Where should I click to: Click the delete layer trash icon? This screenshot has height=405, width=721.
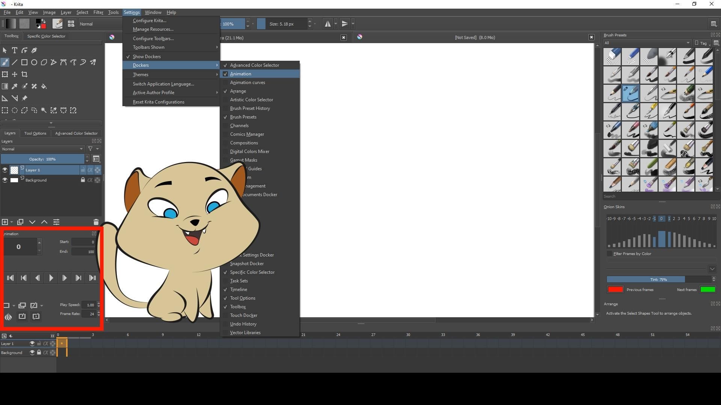click(x=96, y=222)
